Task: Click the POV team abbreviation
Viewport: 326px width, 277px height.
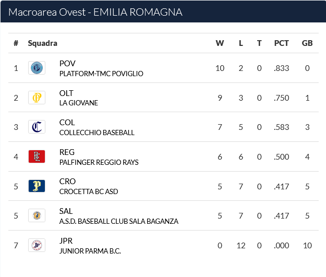Action: click(x=67, y=64)
